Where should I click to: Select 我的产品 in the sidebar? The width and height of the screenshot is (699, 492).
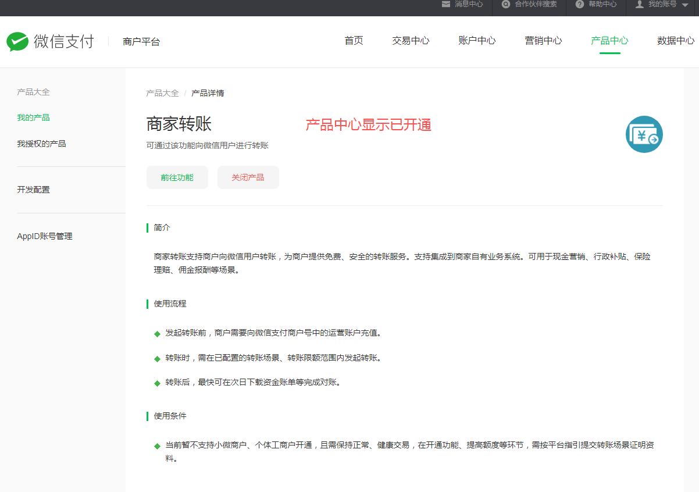click(34, 117)
